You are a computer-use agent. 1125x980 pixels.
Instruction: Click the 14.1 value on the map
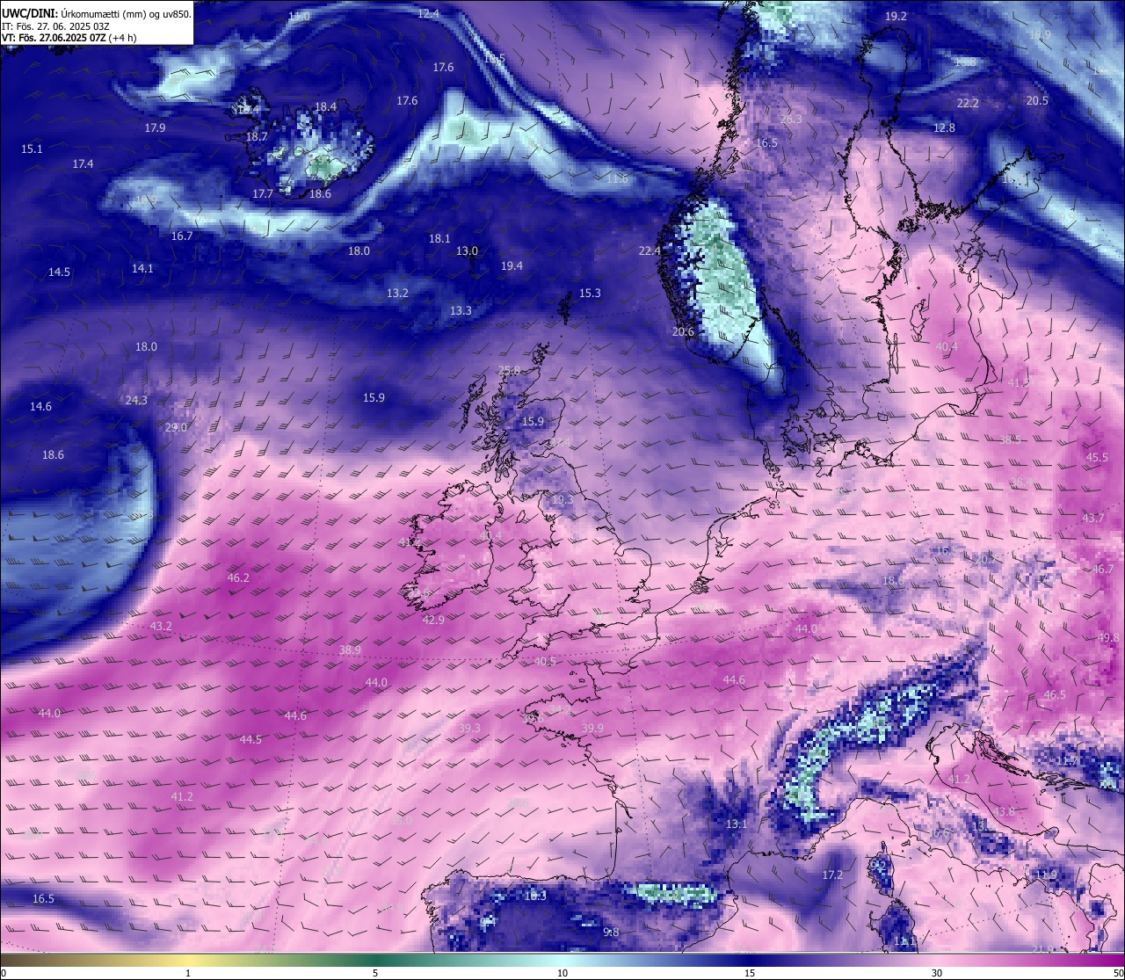tap(142, 268)
